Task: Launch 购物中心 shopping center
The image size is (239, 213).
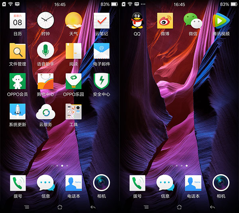Action: 45,81
